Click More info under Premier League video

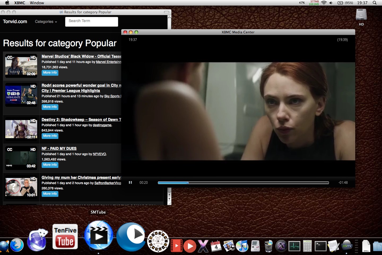(x=50, y=107)
